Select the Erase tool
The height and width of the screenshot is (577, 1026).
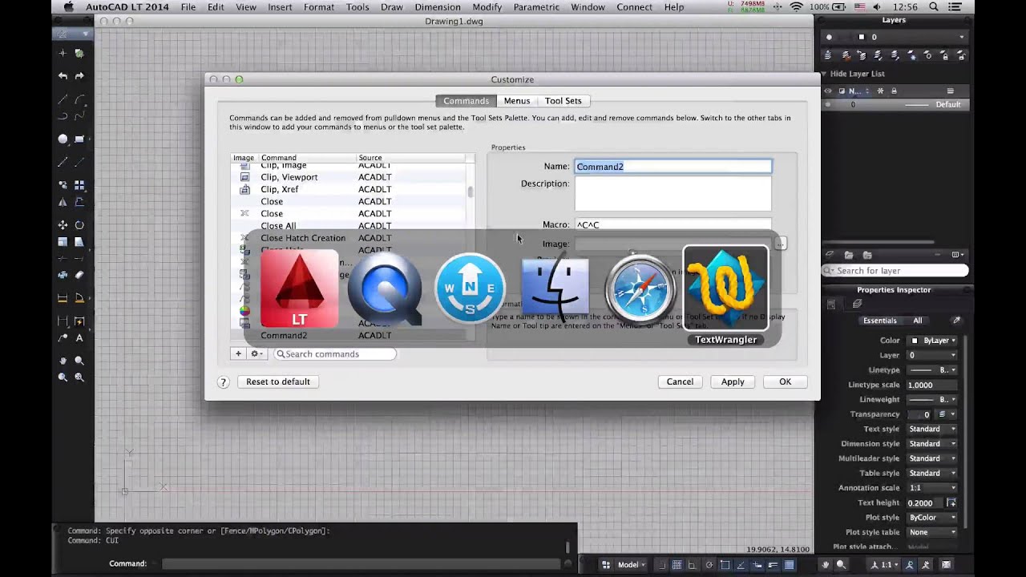(79, 275)
